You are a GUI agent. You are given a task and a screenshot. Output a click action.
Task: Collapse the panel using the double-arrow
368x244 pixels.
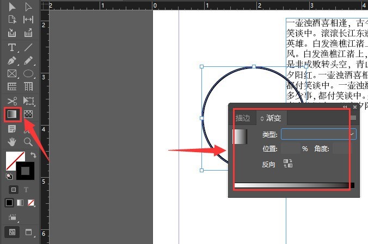[x=346, y=107]
